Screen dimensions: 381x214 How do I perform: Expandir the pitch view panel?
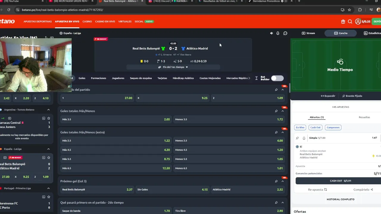click(328, 96)
